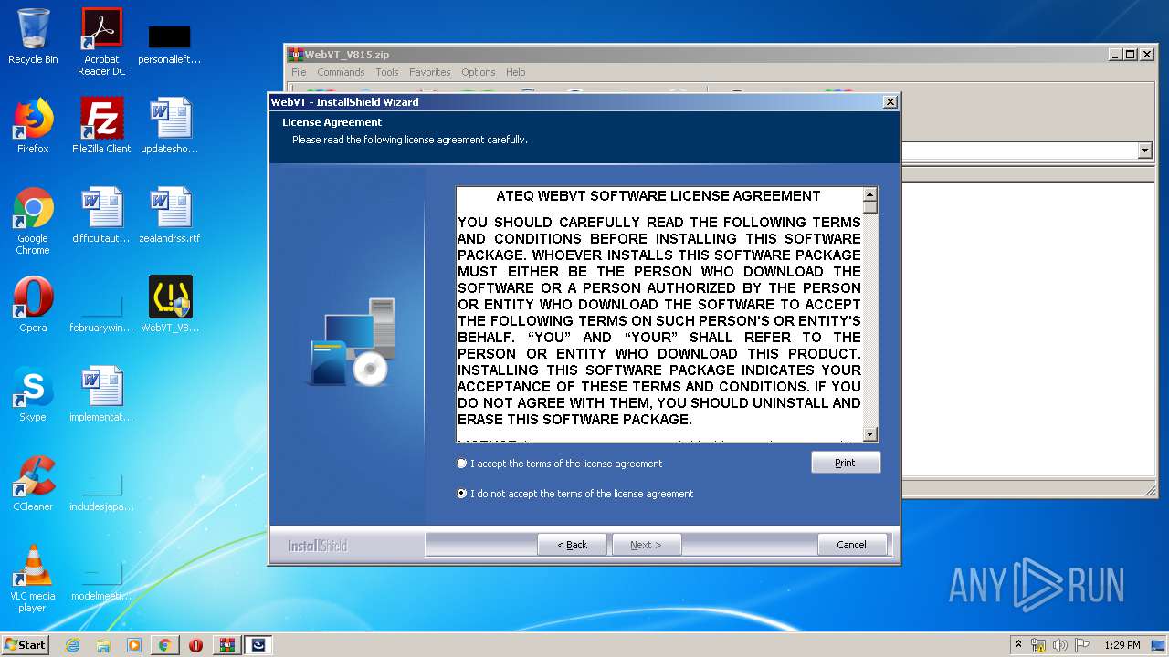Screen dimensions: 1169x657
Task: Launch Acrobat Reader DC from desktop
Action: click(101, 42)
